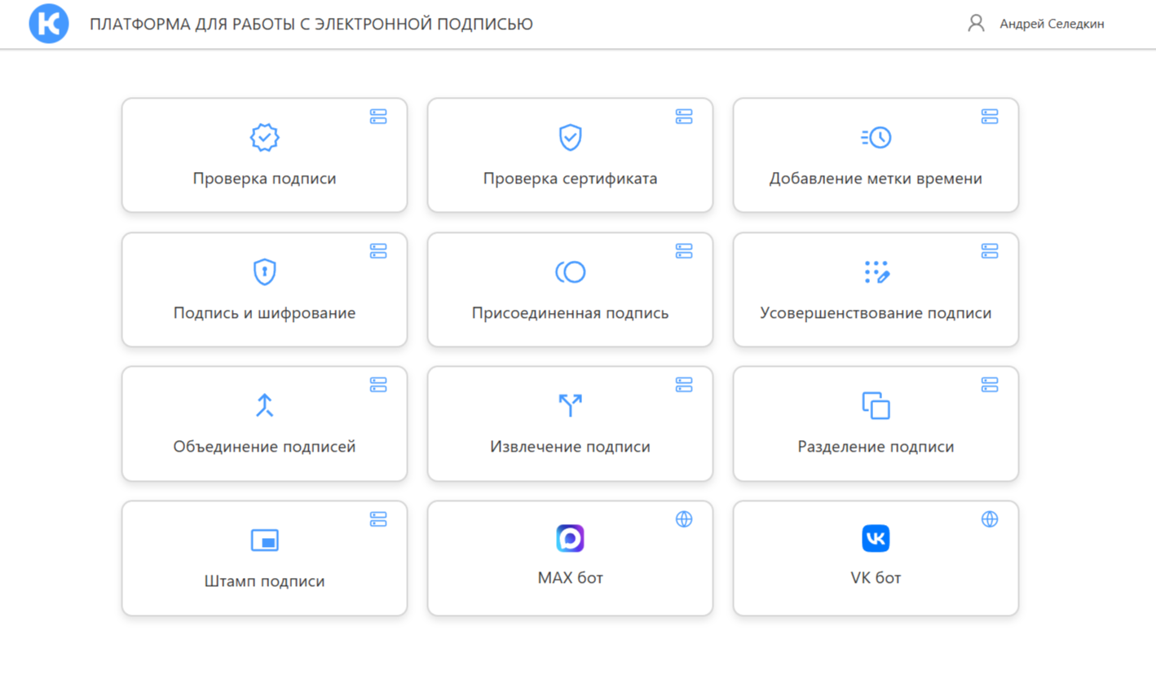Select the Разделение подписи card
The height and width of the screenshot is (675, 1156).
tap(876, 423)
